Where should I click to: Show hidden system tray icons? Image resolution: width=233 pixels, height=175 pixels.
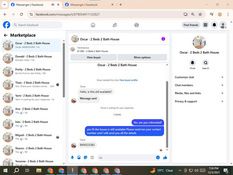tap(180, 170)
